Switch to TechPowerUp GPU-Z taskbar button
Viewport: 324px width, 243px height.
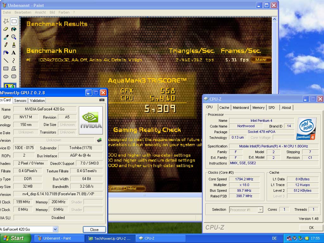(x=110, y=238)
